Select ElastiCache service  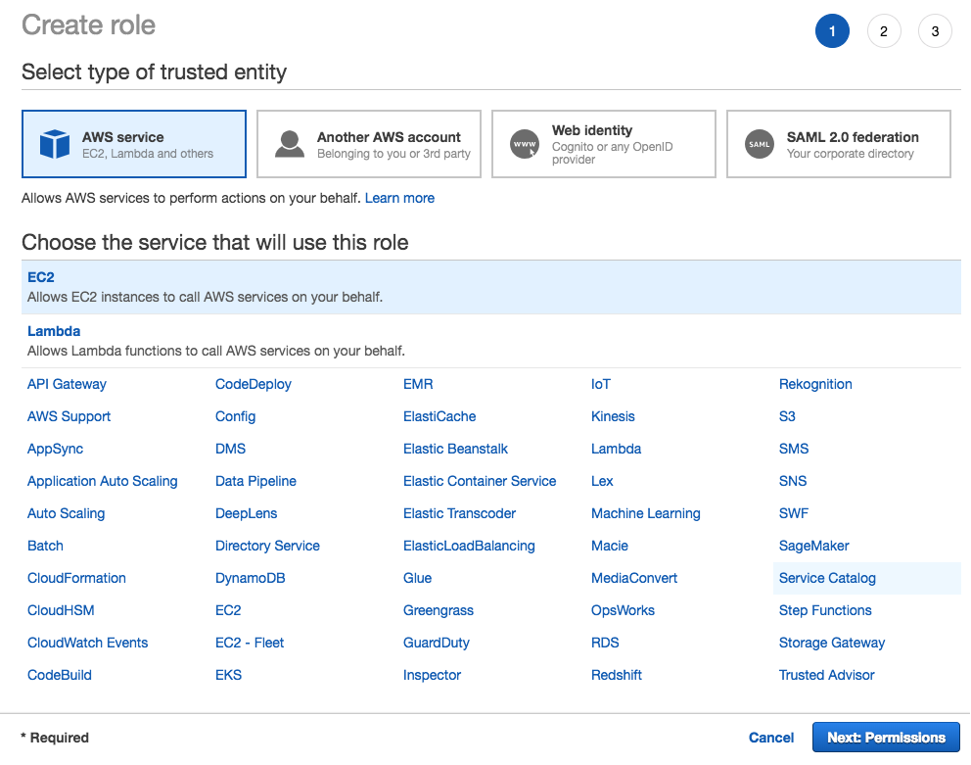(x=439, y=416)
